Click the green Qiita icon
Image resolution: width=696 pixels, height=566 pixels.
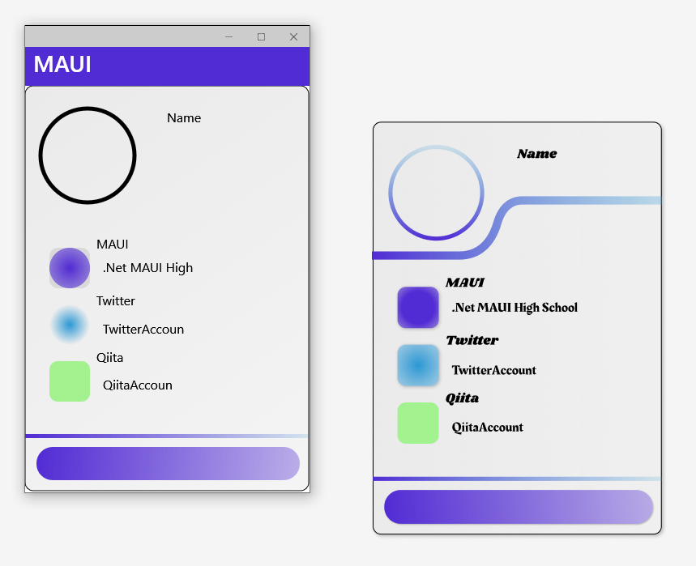[x=69, y=381]
